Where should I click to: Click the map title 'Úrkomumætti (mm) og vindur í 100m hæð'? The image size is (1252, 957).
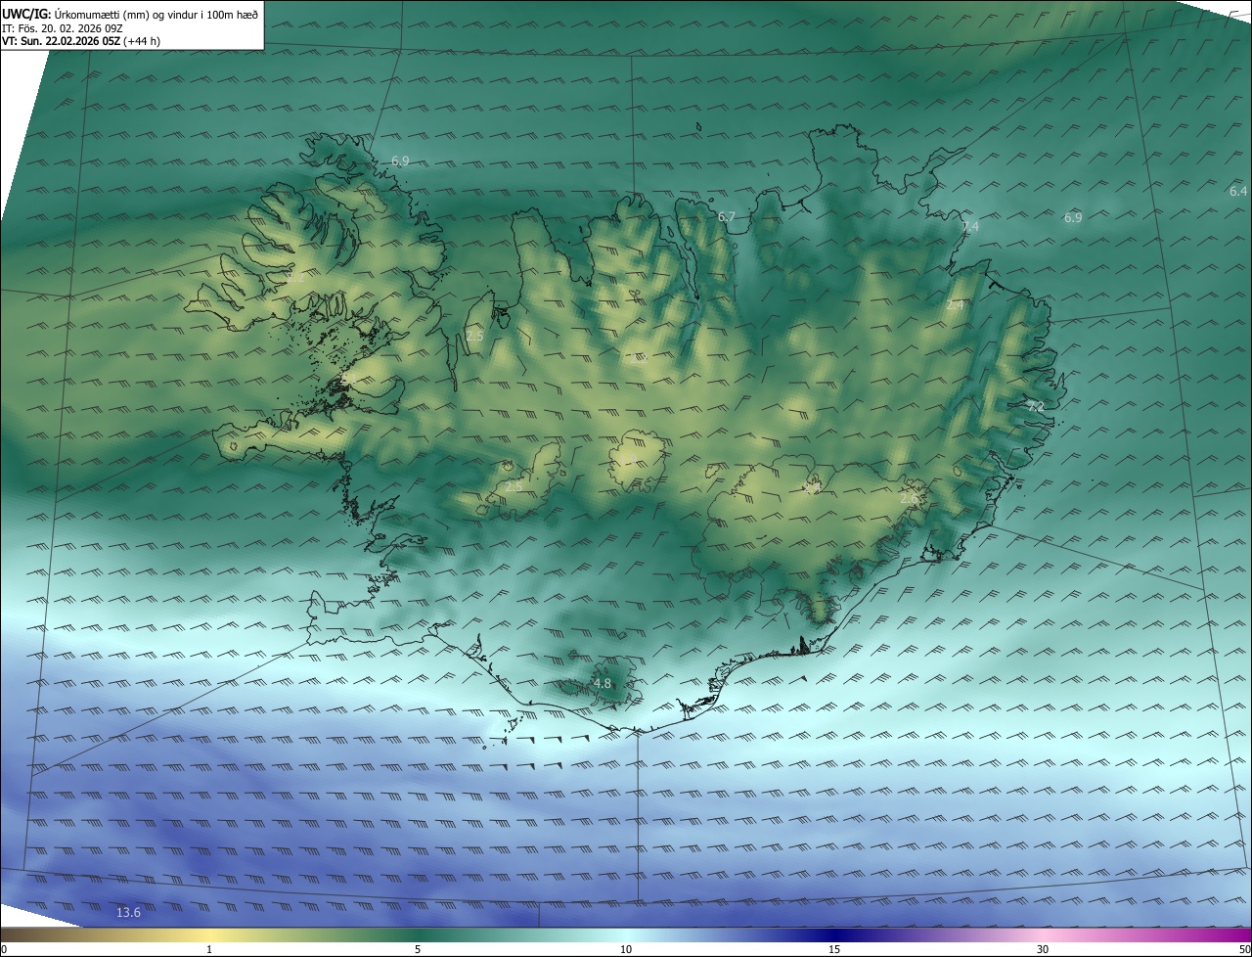[156, 14]
